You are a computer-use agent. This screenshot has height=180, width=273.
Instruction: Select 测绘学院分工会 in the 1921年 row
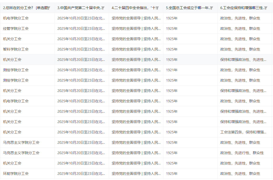point(16,70)
